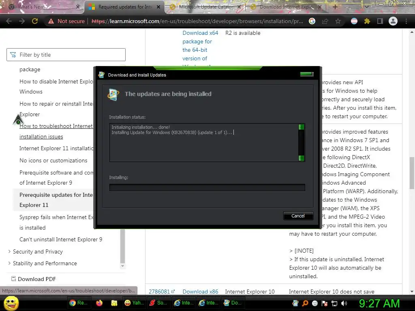Image resolution: width=415 pixels, height=311 pixels.
Task: Click the sidebar list scroll-down arrow
Action: pos(122,266)
